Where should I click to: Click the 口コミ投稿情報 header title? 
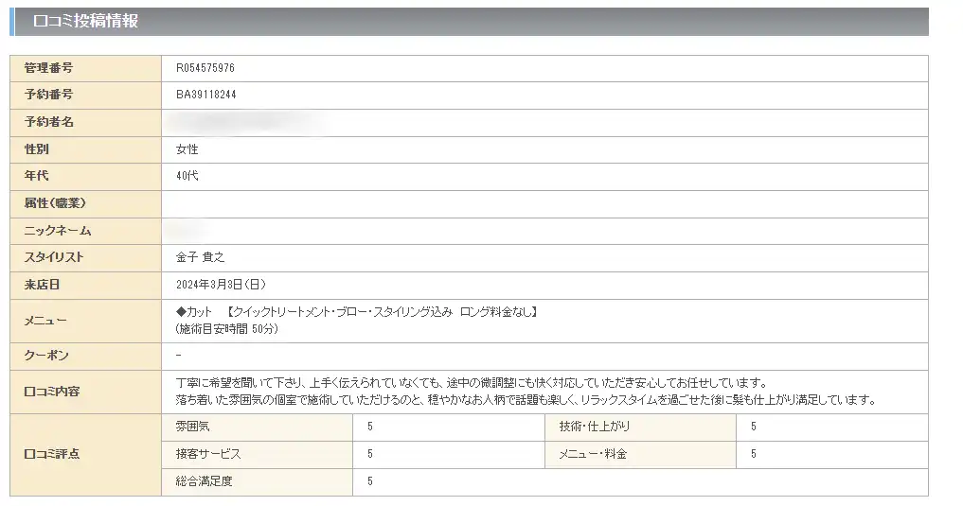[x=85, y=22]
